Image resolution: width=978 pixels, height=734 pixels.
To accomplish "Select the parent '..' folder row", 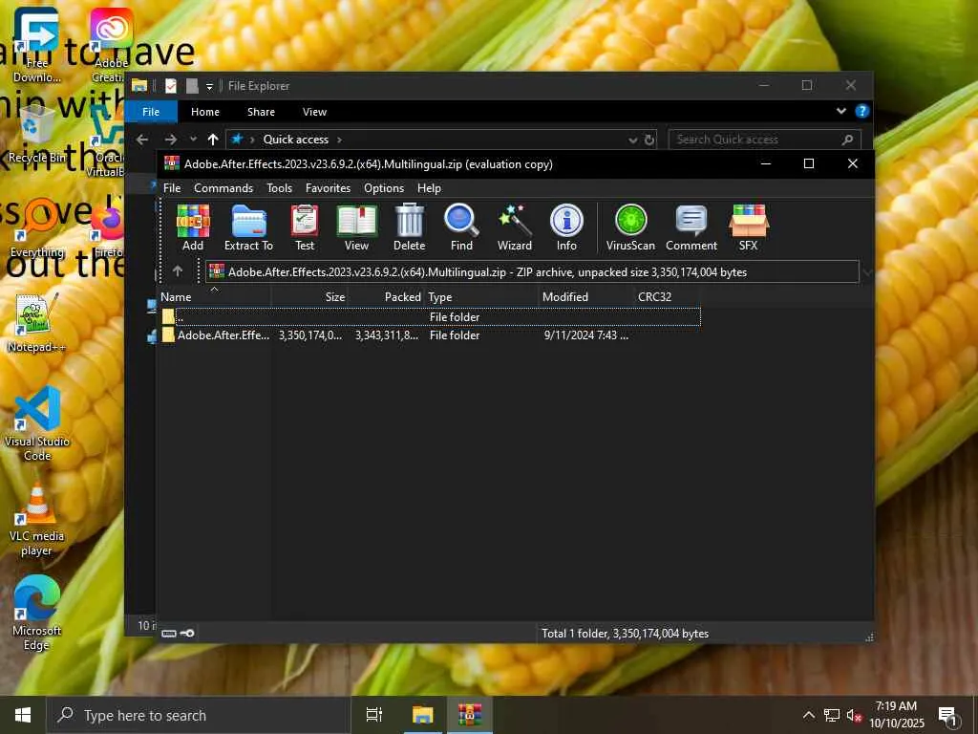I will click(431, 317).
